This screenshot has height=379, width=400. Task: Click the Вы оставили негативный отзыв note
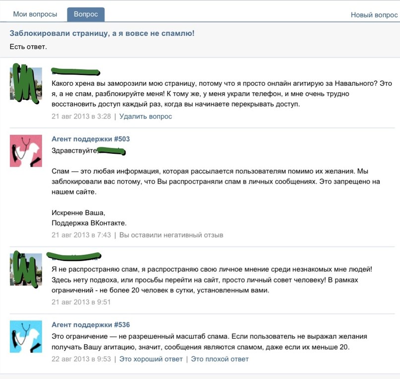point(171,235)
